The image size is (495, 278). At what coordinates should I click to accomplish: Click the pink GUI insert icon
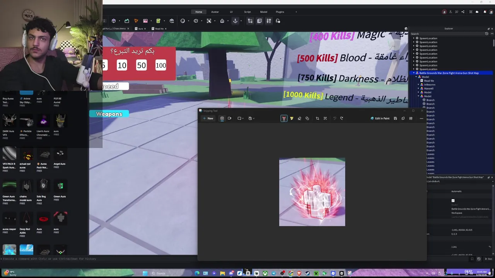(x=145, y=21)
